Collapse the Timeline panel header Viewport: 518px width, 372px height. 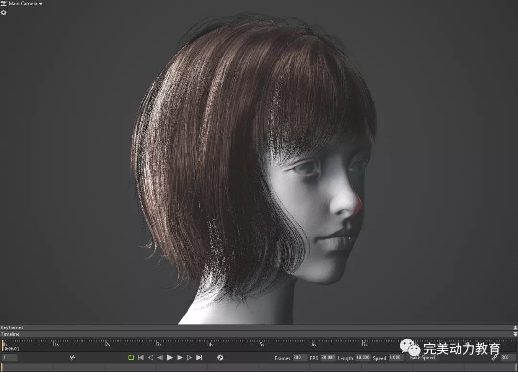pyautogui.click(x=515, y=334)
